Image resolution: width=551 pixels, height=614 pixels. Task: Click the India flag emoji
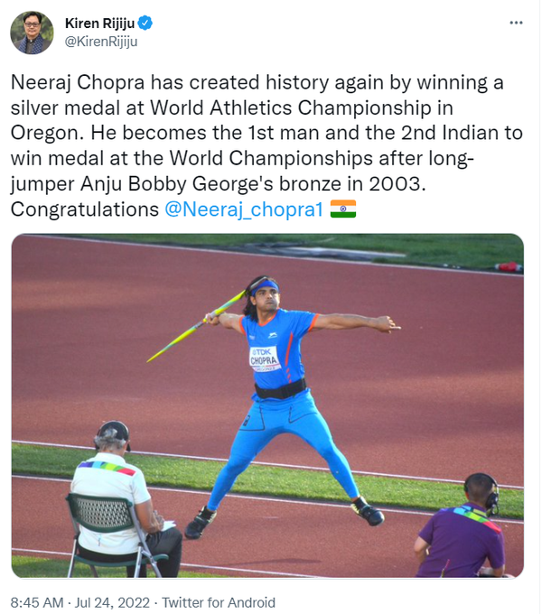[343, 209]
